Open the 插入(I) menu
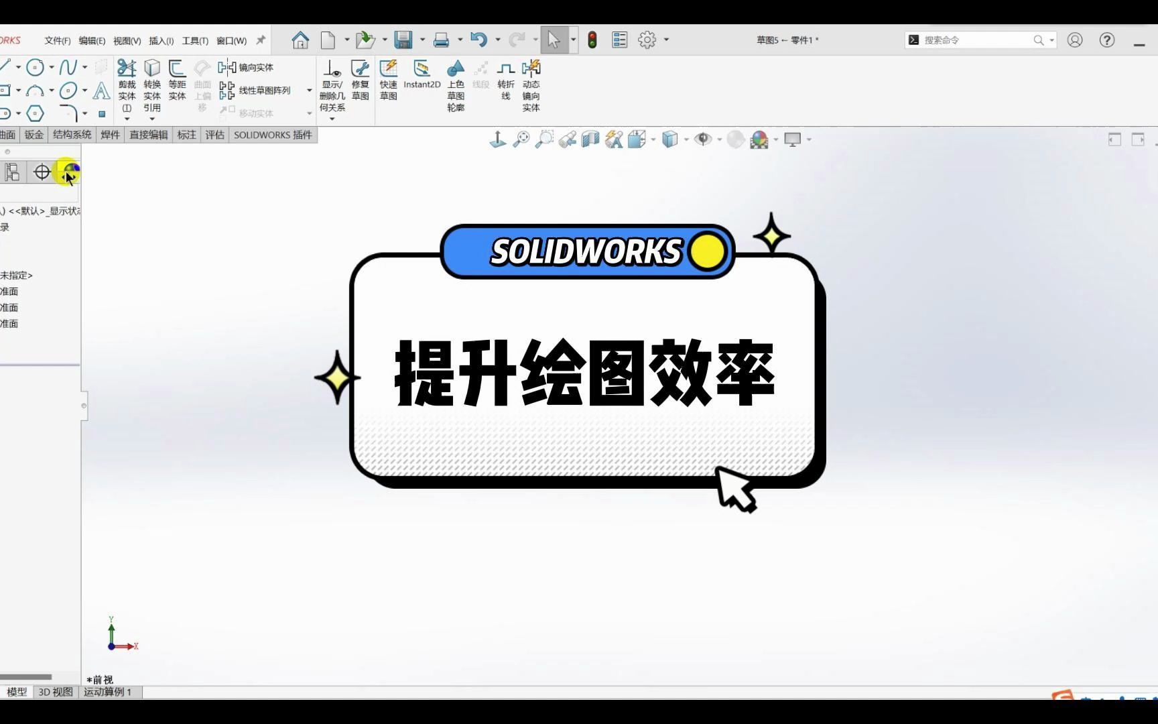 (161, 41)
